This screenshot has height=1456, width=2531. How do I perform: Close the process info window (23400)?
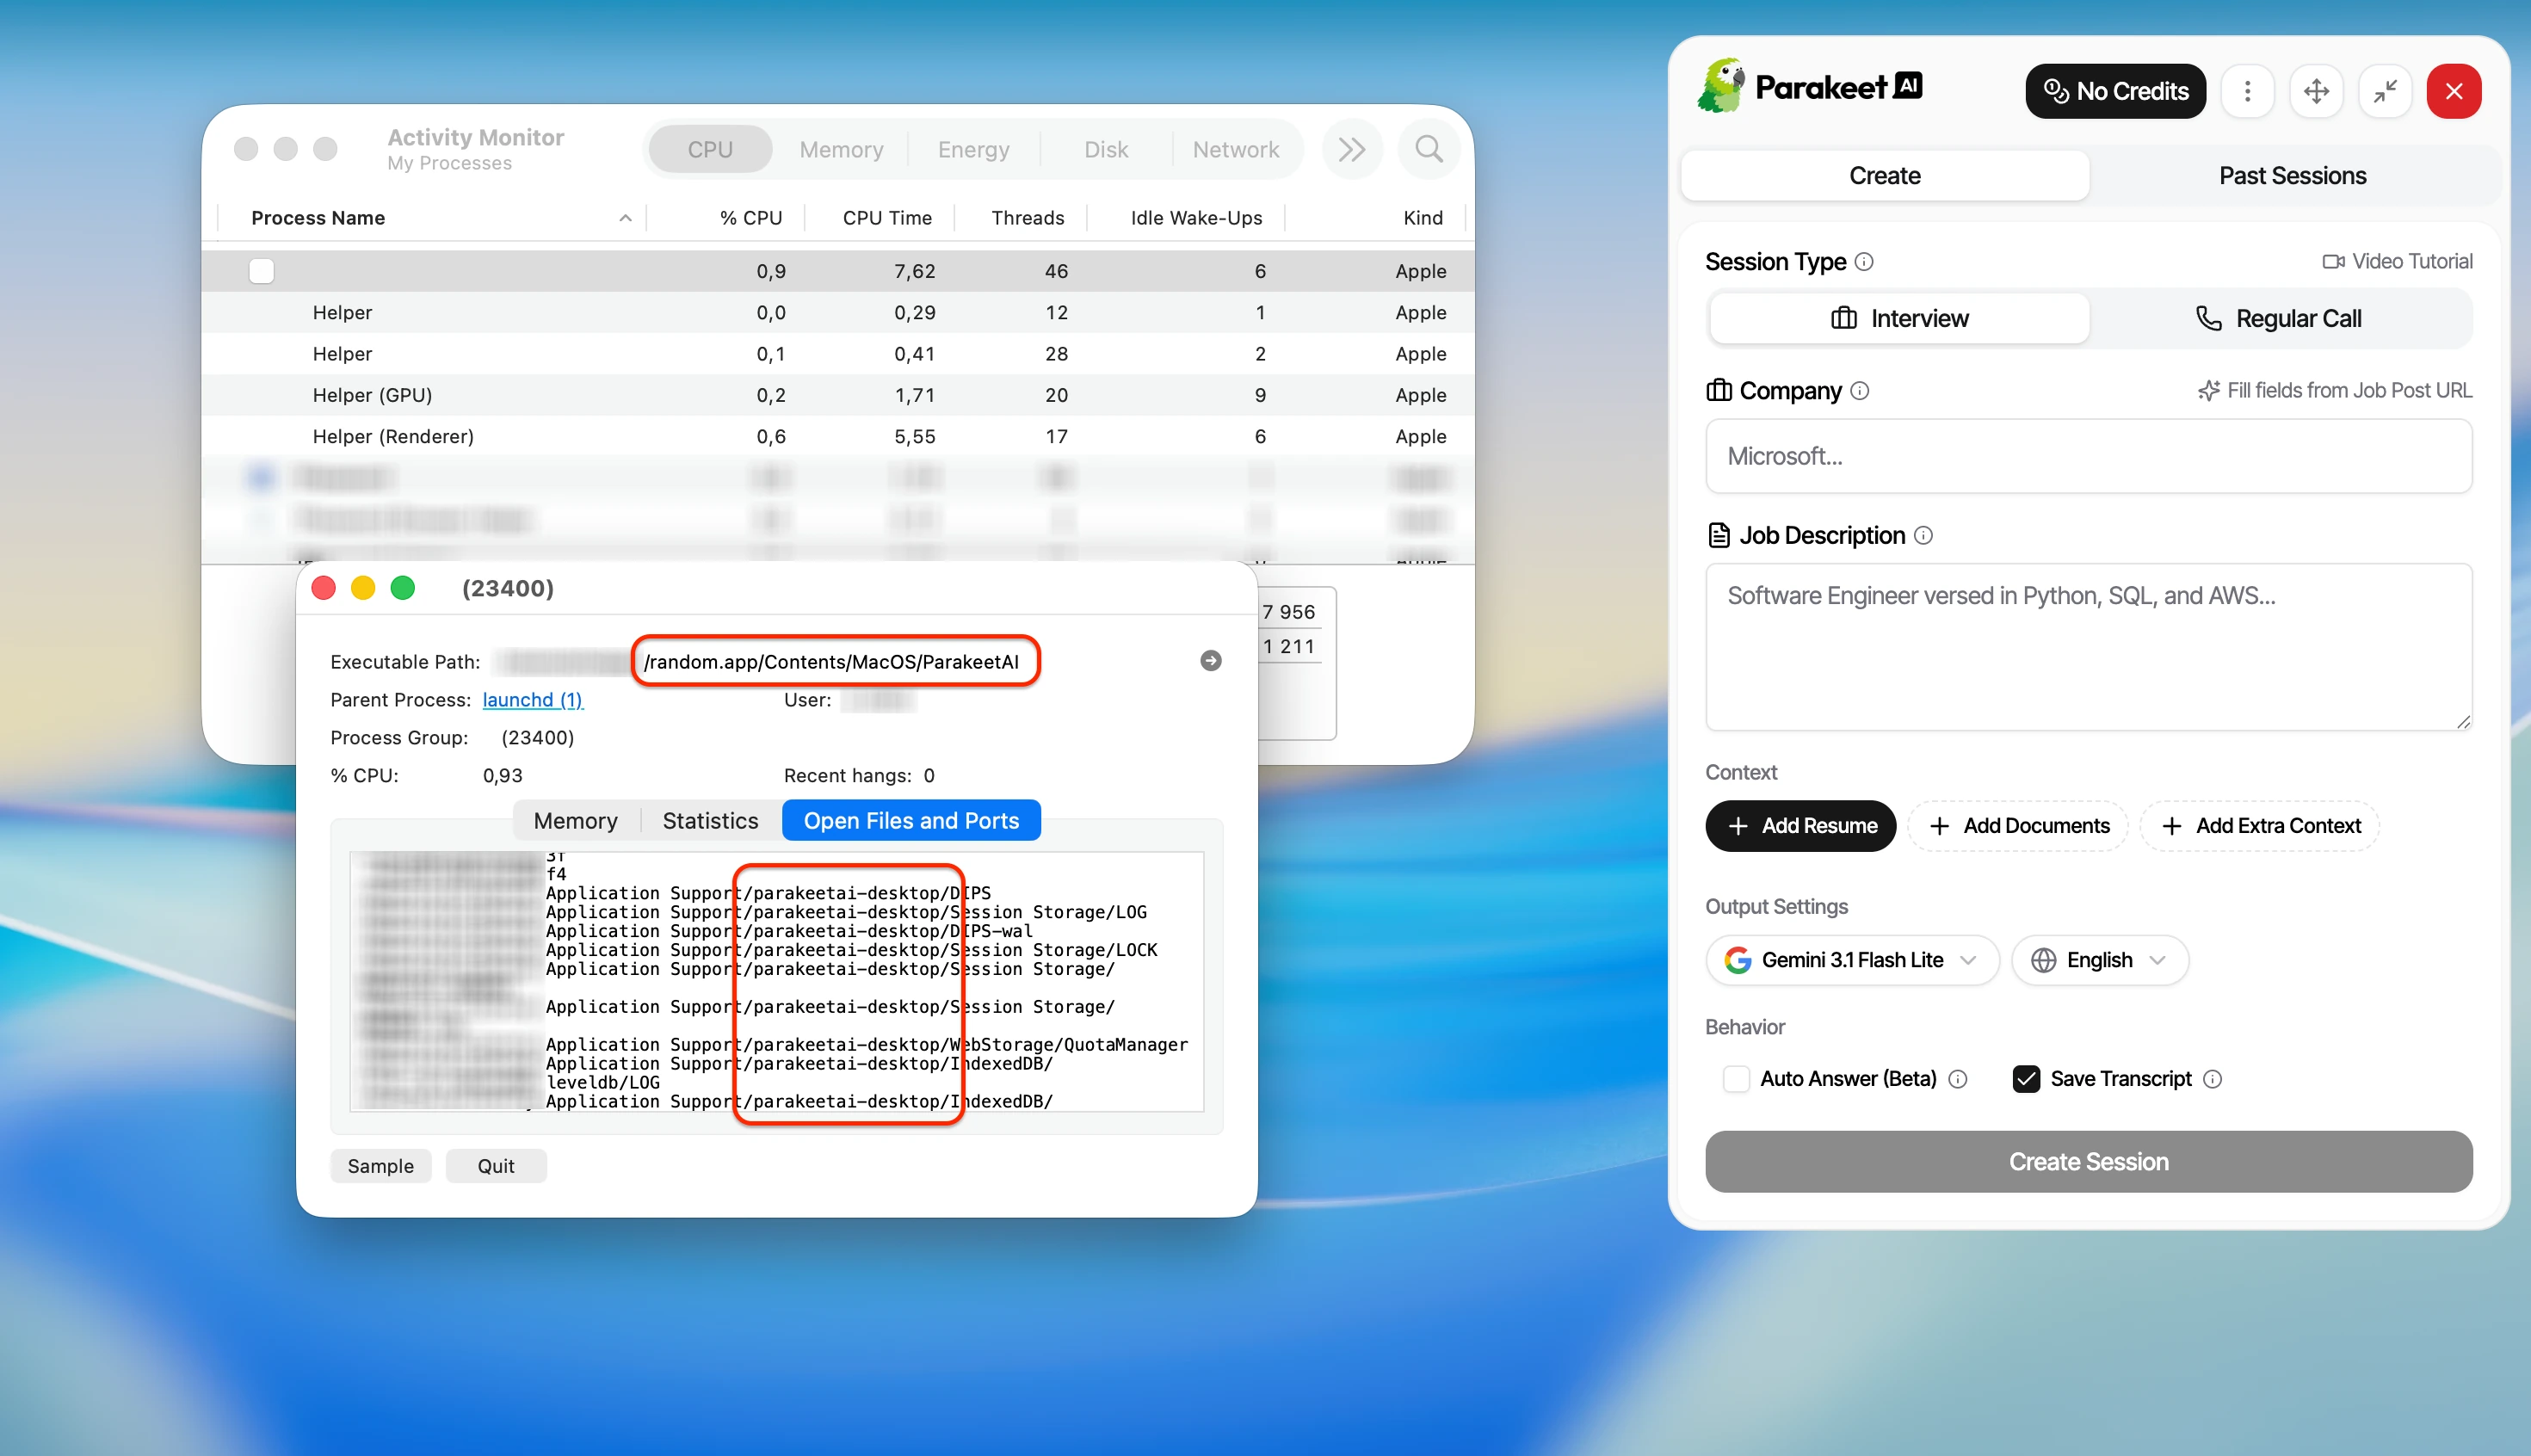point(323,588)
